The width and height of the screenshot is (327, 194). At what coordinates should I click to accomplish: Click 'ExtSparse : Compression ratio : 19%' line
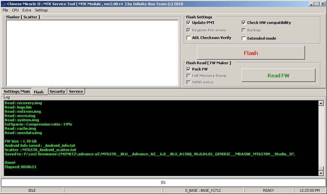click(38, 124)
